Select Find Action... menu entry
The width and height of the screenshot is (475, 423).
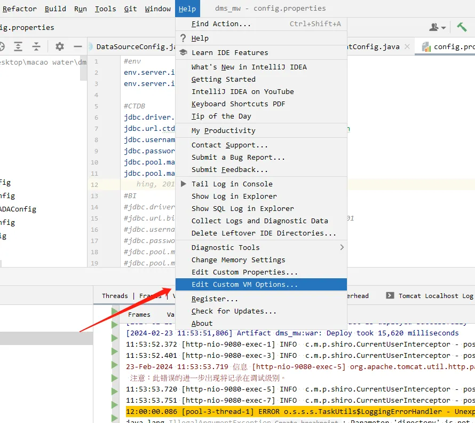point(261,24)
